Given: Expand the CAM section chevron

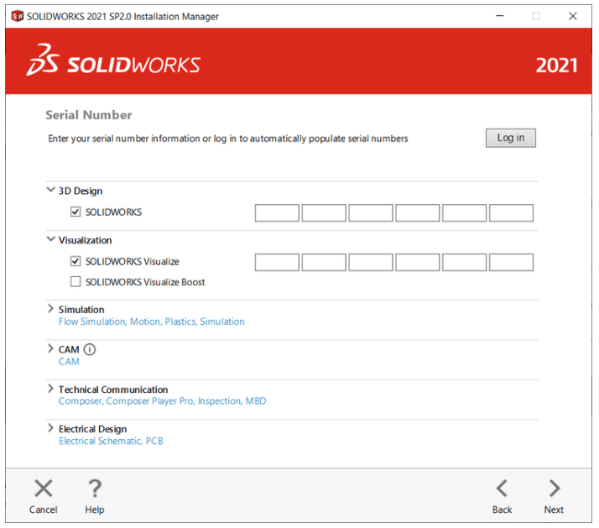Looking at the screenshot, I should [x=50, y=348].
